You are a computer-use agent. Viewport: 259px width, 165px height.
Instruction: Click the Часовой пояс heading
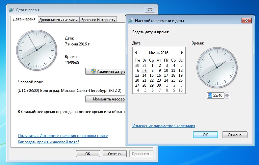[30, 82]
